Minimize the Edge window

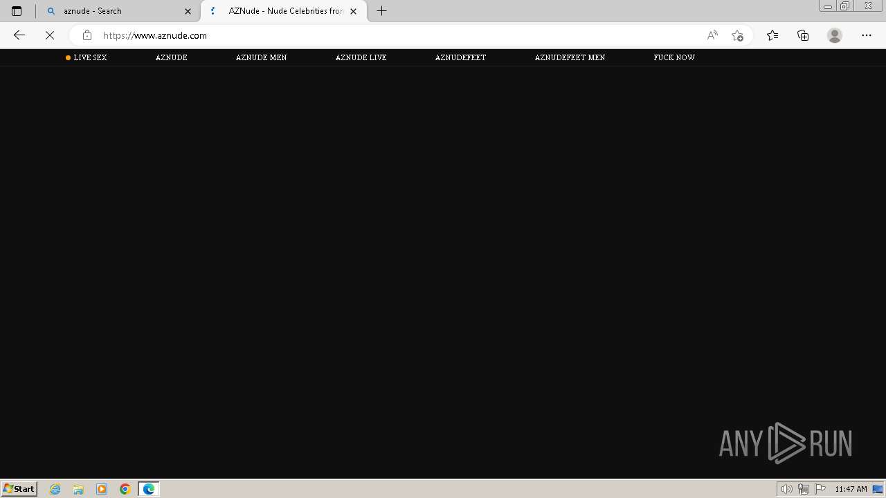828,6
